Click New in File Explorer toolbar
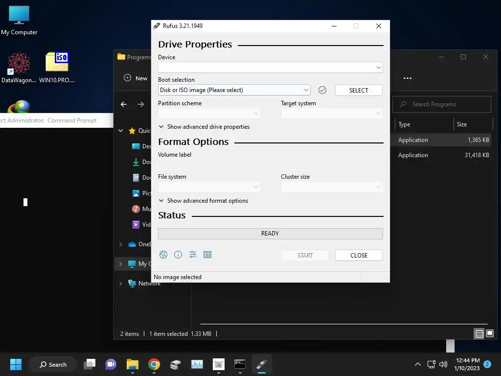The width and height of the screenshot is (501, 376). point(136,78)
